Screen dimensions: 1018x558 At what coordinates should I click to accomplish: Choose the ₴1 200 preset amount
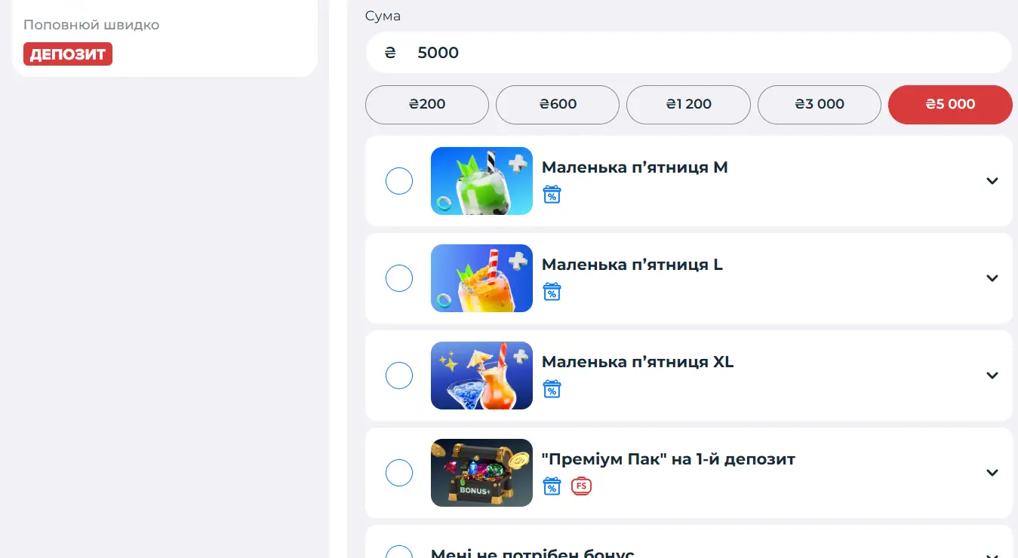click(688, 104)
